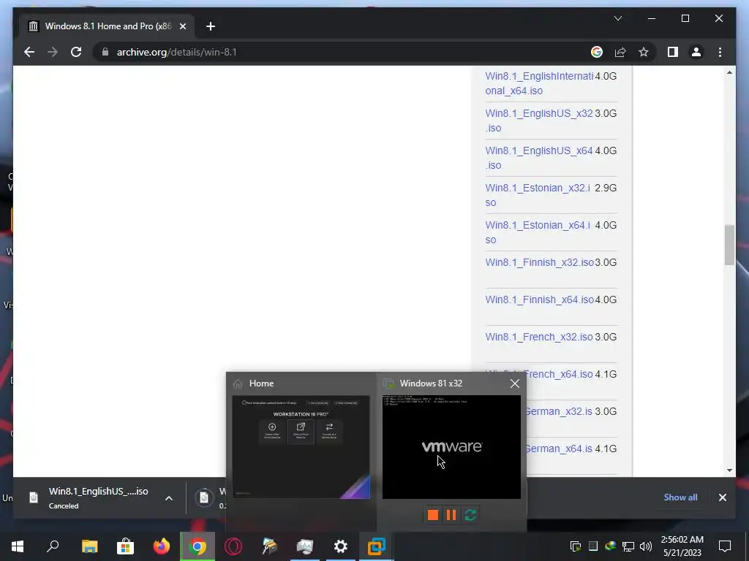The height and width of the screenshot is (561, 749).
Task: Download Win8.1_Estonian_x32.iso
Action: (538, 195)
